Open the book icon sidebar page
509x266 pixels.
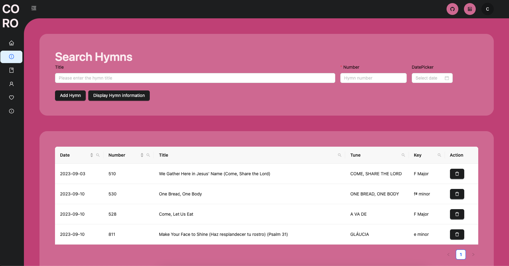(x=11, y=70)
